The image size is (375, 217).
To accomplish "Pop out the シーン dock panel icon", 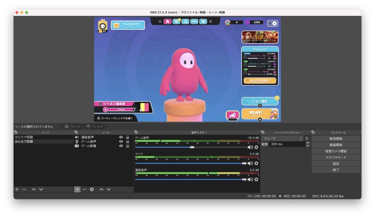I will [x=16, y=133].
